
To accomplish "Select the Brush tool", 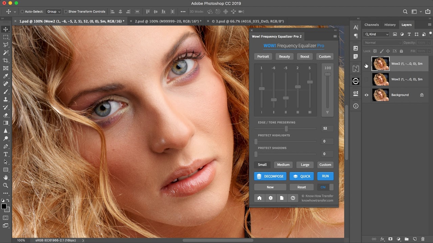I will 6,91.
